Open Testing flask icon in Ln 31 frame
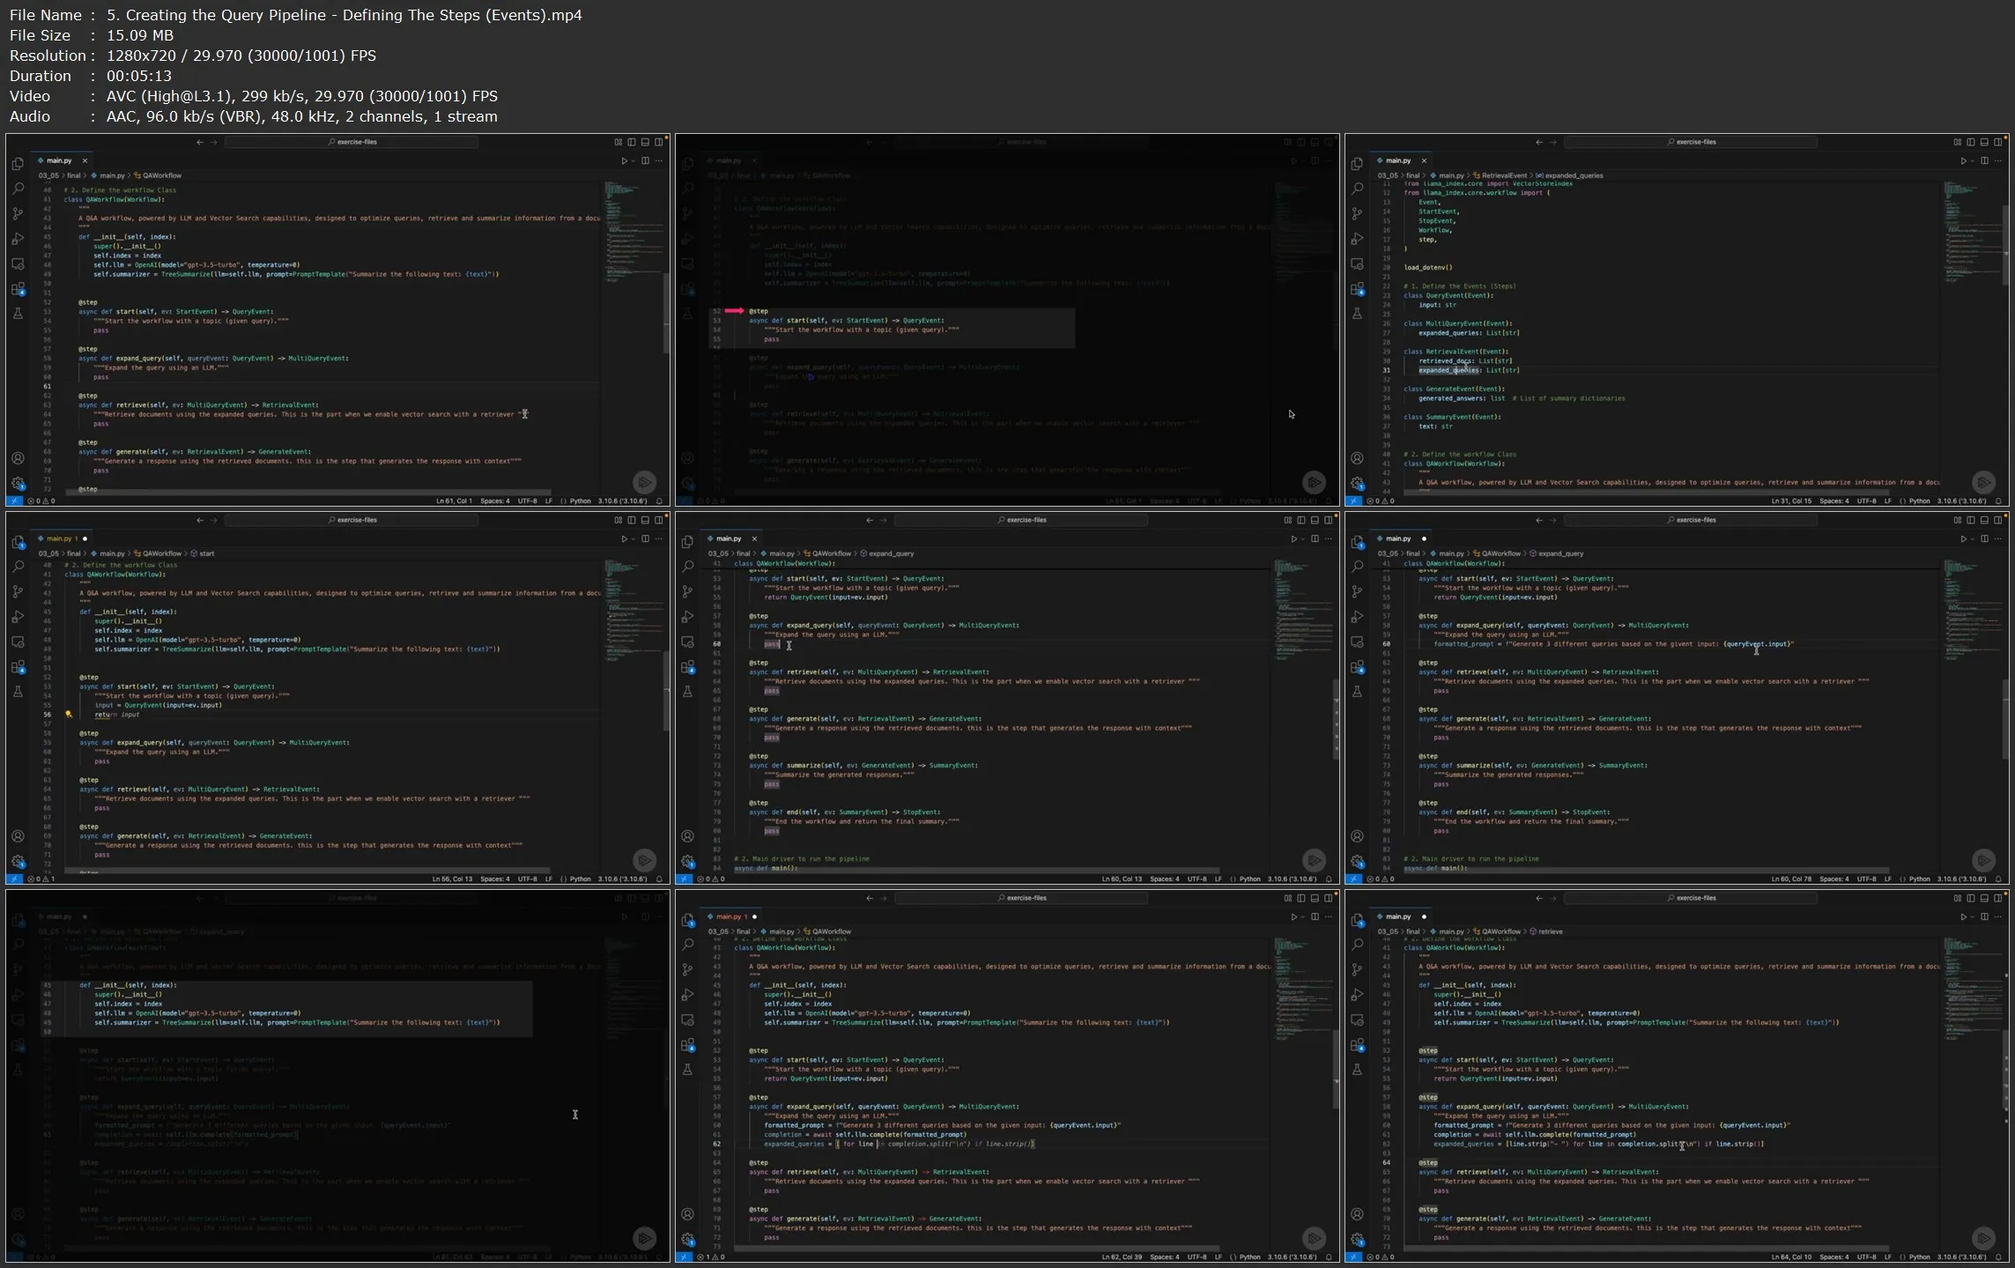2015x1268 pixels. click(x=1357, y=314)
